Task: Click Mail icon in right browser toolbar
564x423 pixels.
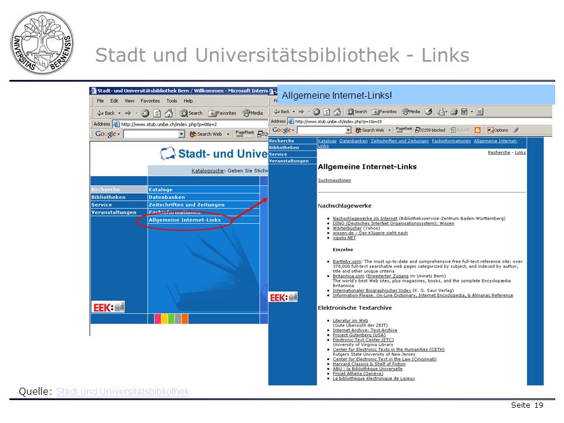Action: tap(441, 112)
